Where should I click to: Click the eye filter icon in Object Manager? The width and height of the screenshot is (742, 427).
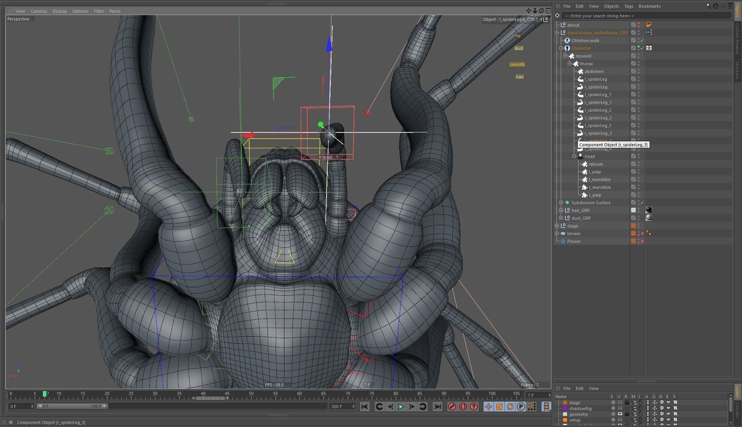tap(723, 6)
